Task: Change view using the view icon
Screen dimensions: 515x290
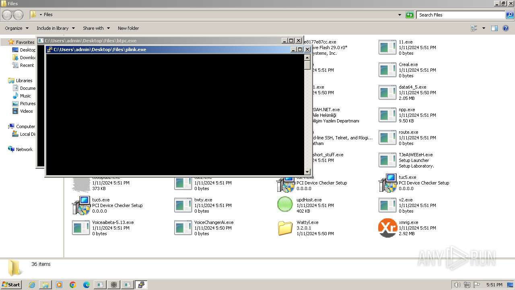Action: (x=474, y=28)
